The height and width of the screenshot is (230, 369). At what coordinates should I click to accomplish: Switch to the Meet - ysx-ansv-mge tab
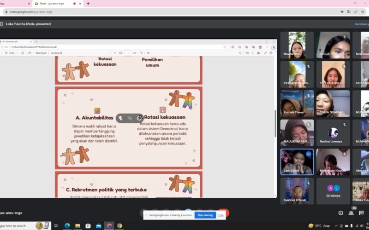[x=52, y=3]
